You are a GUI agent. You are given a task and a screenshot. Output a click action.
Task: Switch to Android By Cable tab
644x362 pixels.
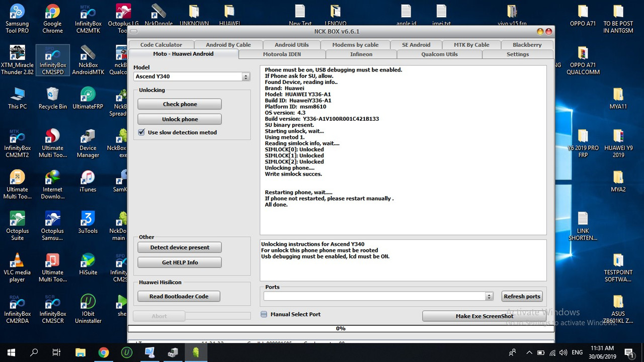228,45
